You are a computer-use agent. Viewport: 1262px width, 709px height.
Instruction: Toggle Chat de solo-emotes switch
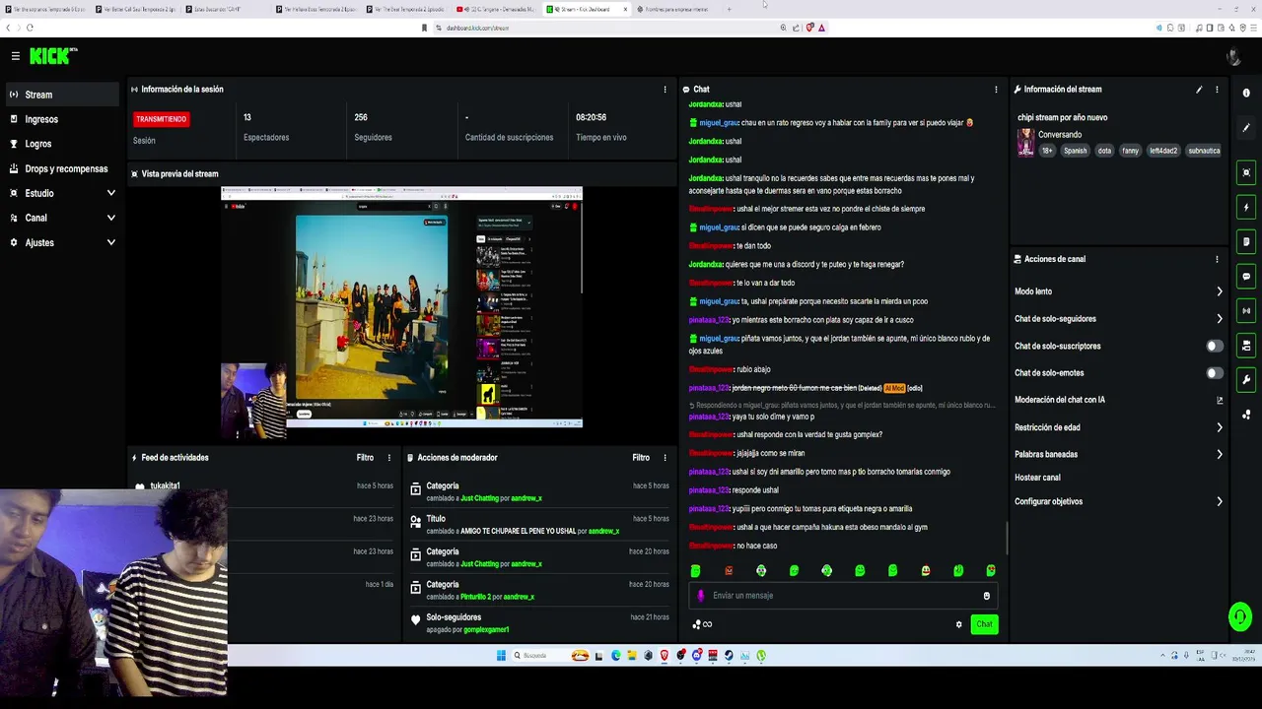(x=1215, y=373)
